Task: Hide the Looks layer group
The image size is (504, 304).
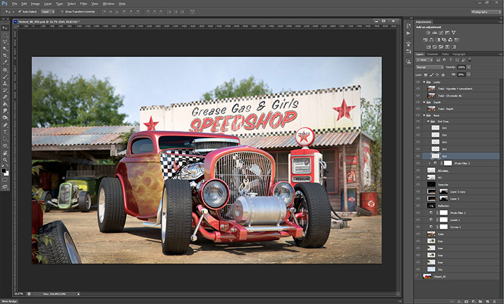Action: pyautogui.click(x=418, y=82)
